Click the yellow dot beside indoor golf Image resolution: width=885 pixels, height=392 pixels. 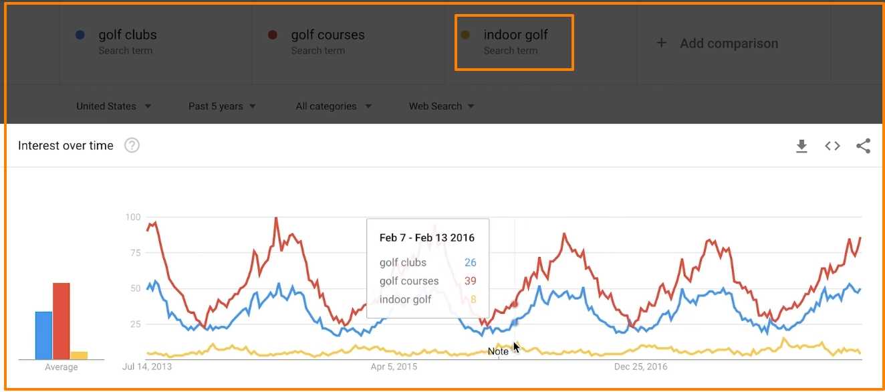[465, 35]
